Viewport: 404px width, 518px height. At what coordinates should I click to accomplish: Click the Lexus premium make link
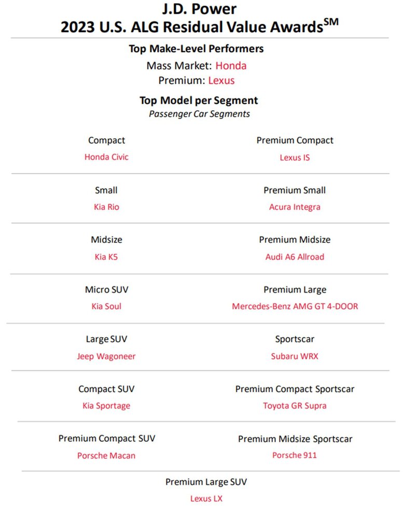point(221,80)
